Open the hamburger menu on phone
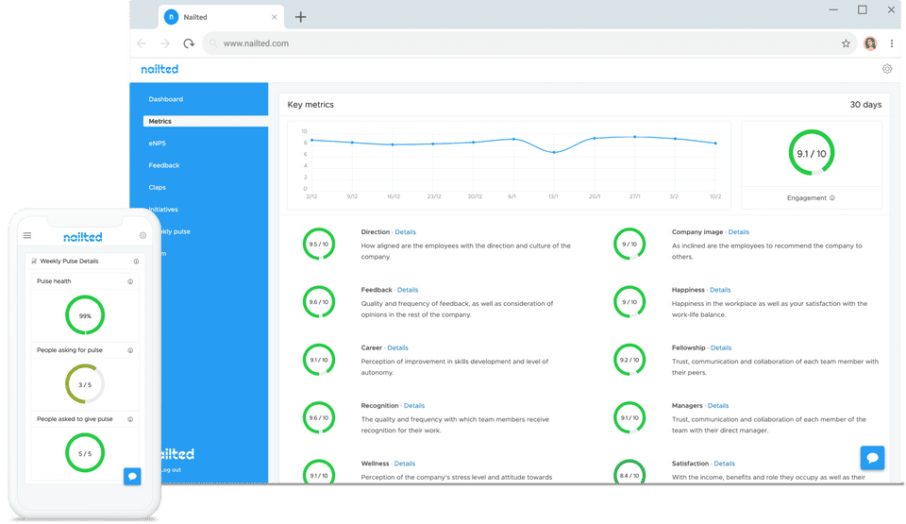Screen dimensions: 906x524 pyautogui.click(x=27, y=235)
